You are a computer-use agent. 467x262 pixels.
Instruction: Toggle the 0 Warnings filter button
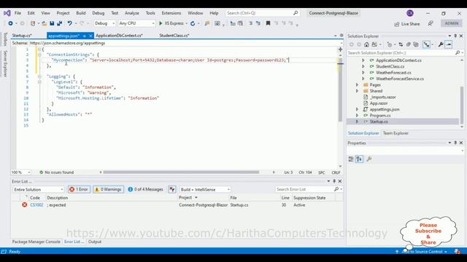tap(109, 189)
